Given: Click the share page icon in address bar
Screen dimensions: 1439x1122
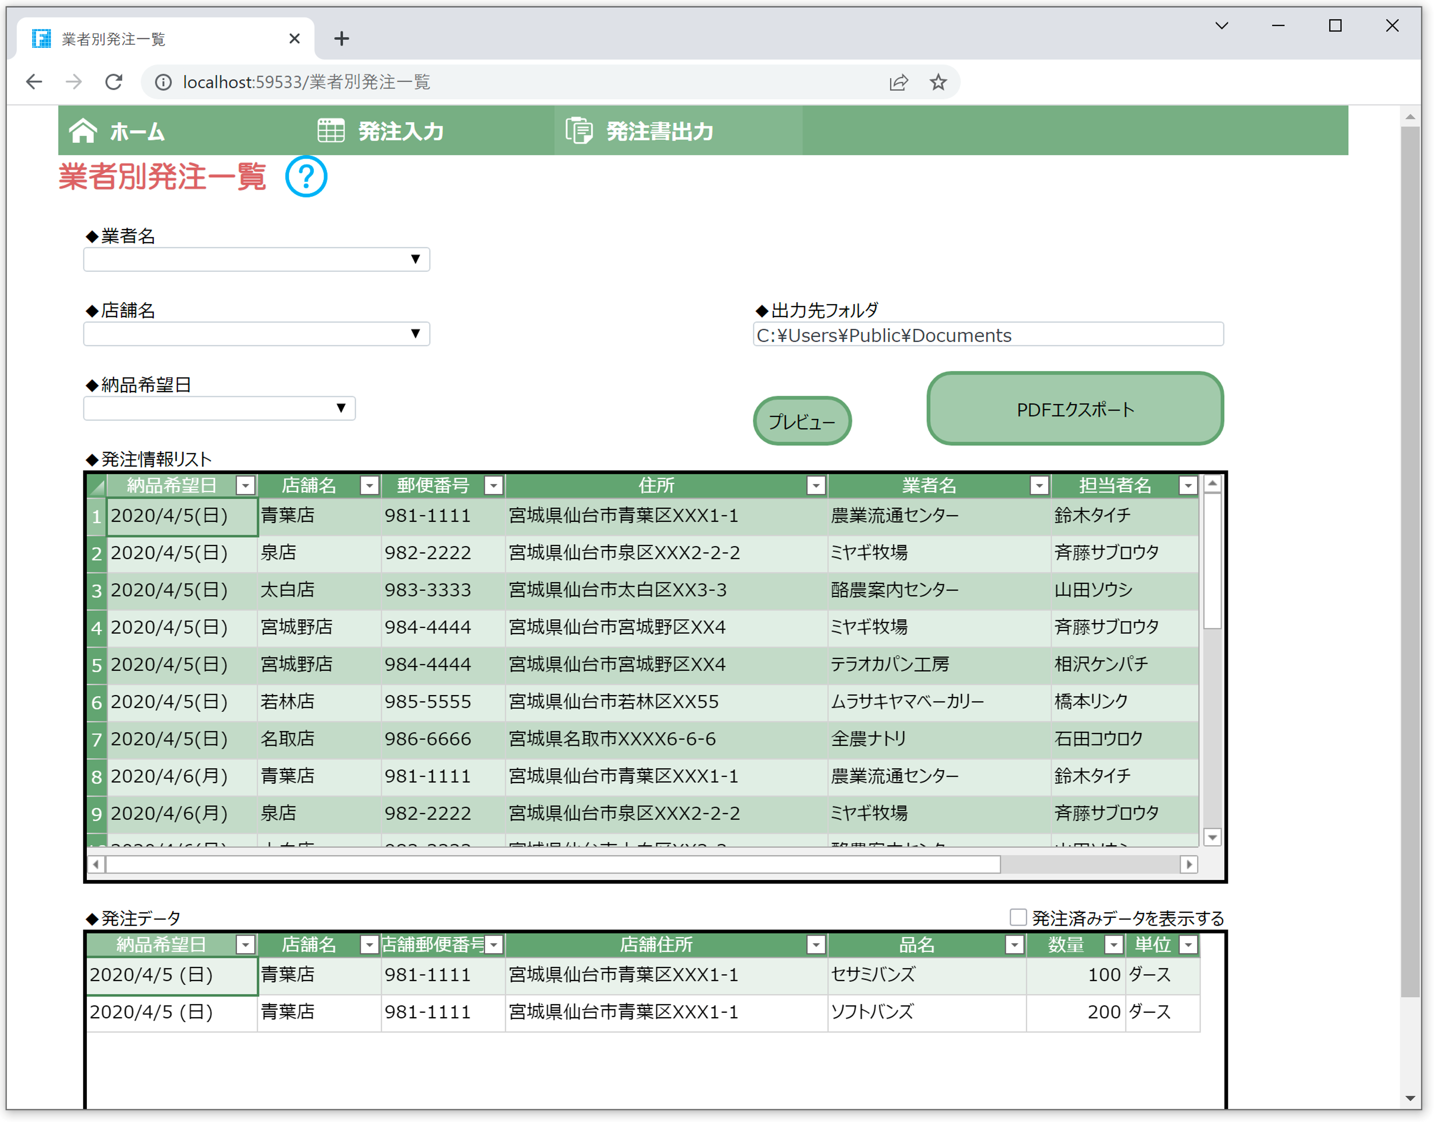Looking at the screenshot, I should point(899,82).
